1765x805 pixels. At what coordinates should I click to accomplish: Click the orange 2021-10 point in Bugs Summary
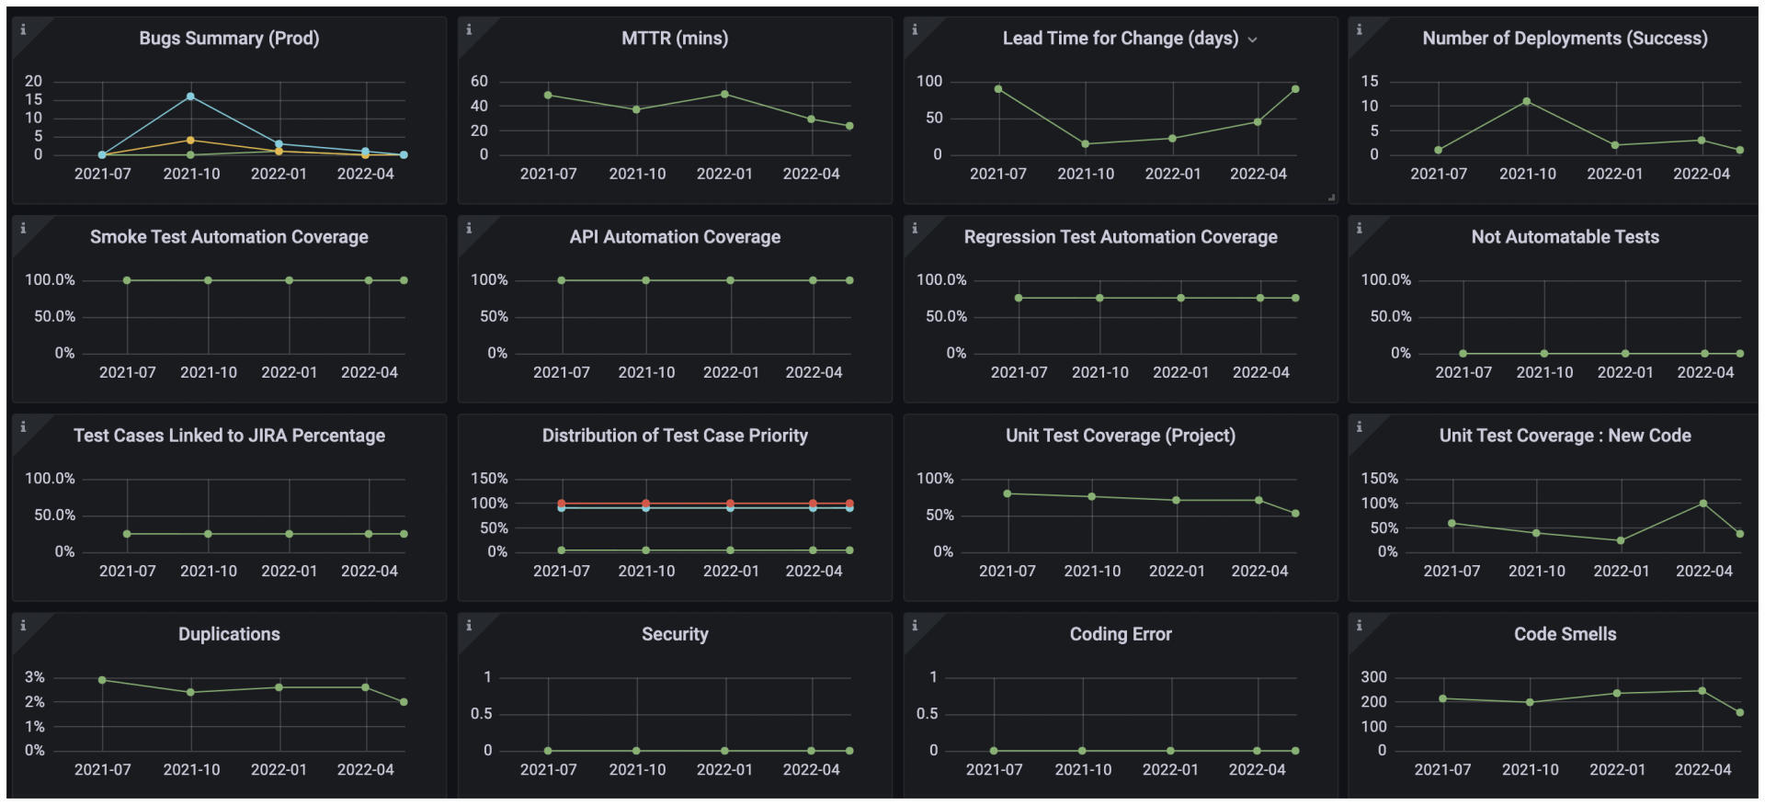[x=190, y=140]
